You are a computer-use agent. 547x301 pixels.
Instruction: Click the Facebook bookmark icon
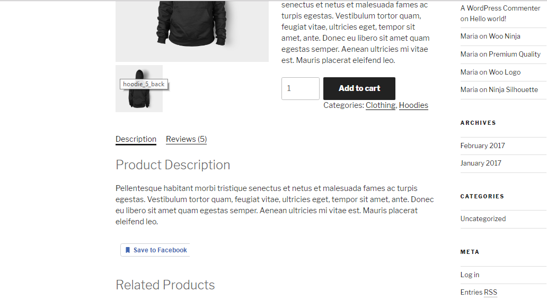click(128, 250)
